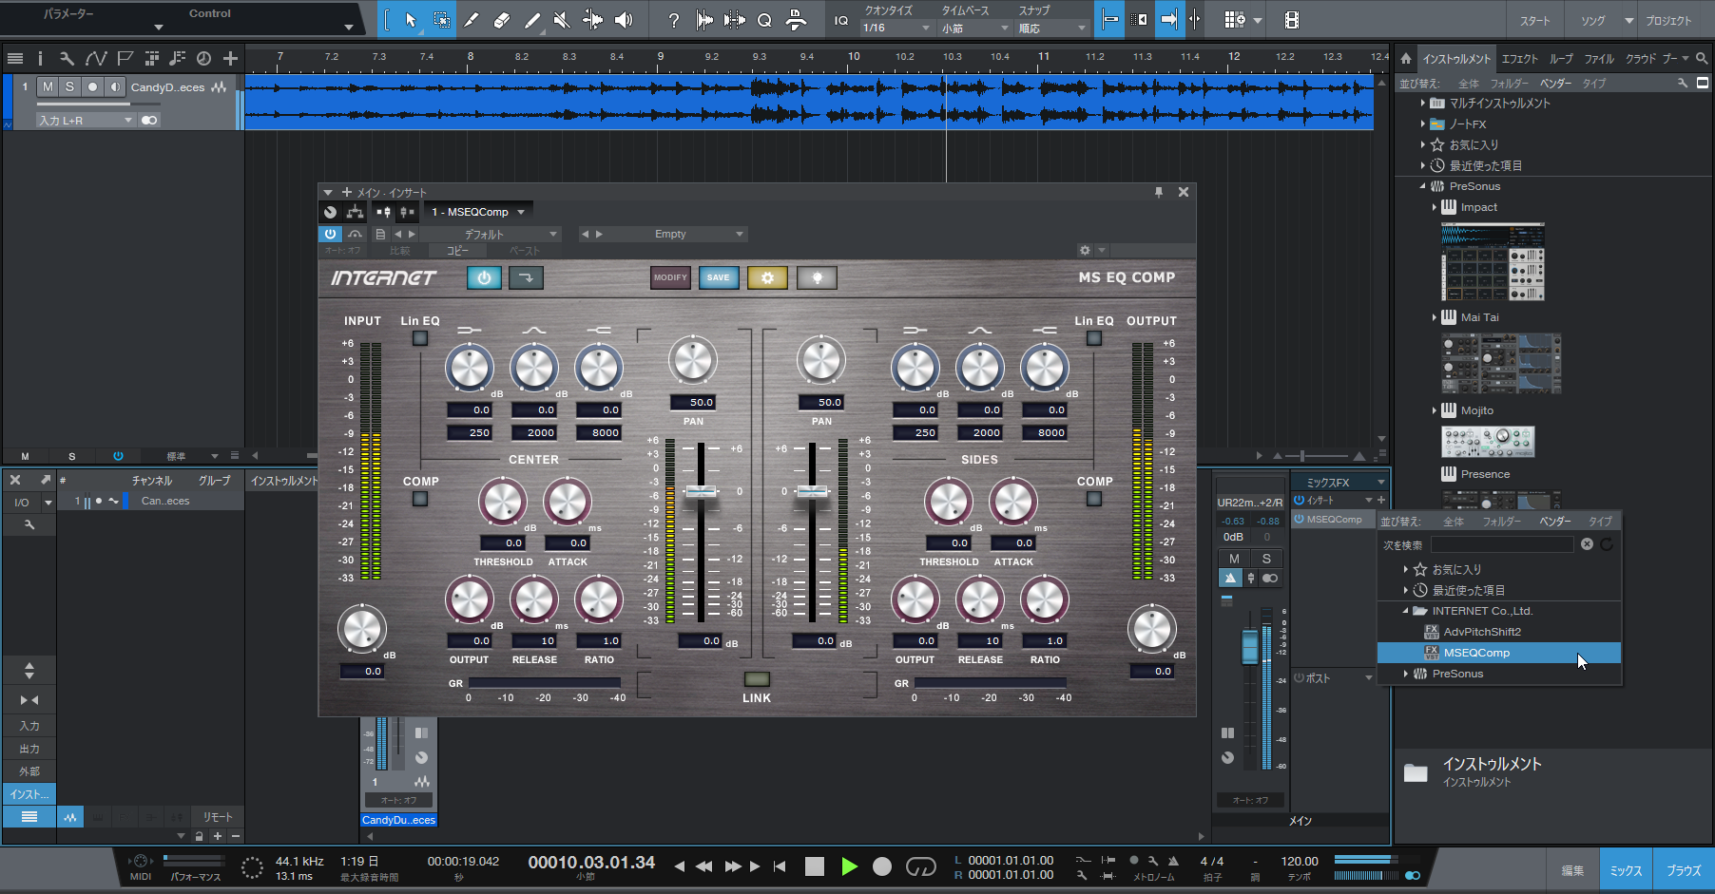Click the Stop button in transport
Viewport: 1715px width, 894px height.
[x=815, y=865]
